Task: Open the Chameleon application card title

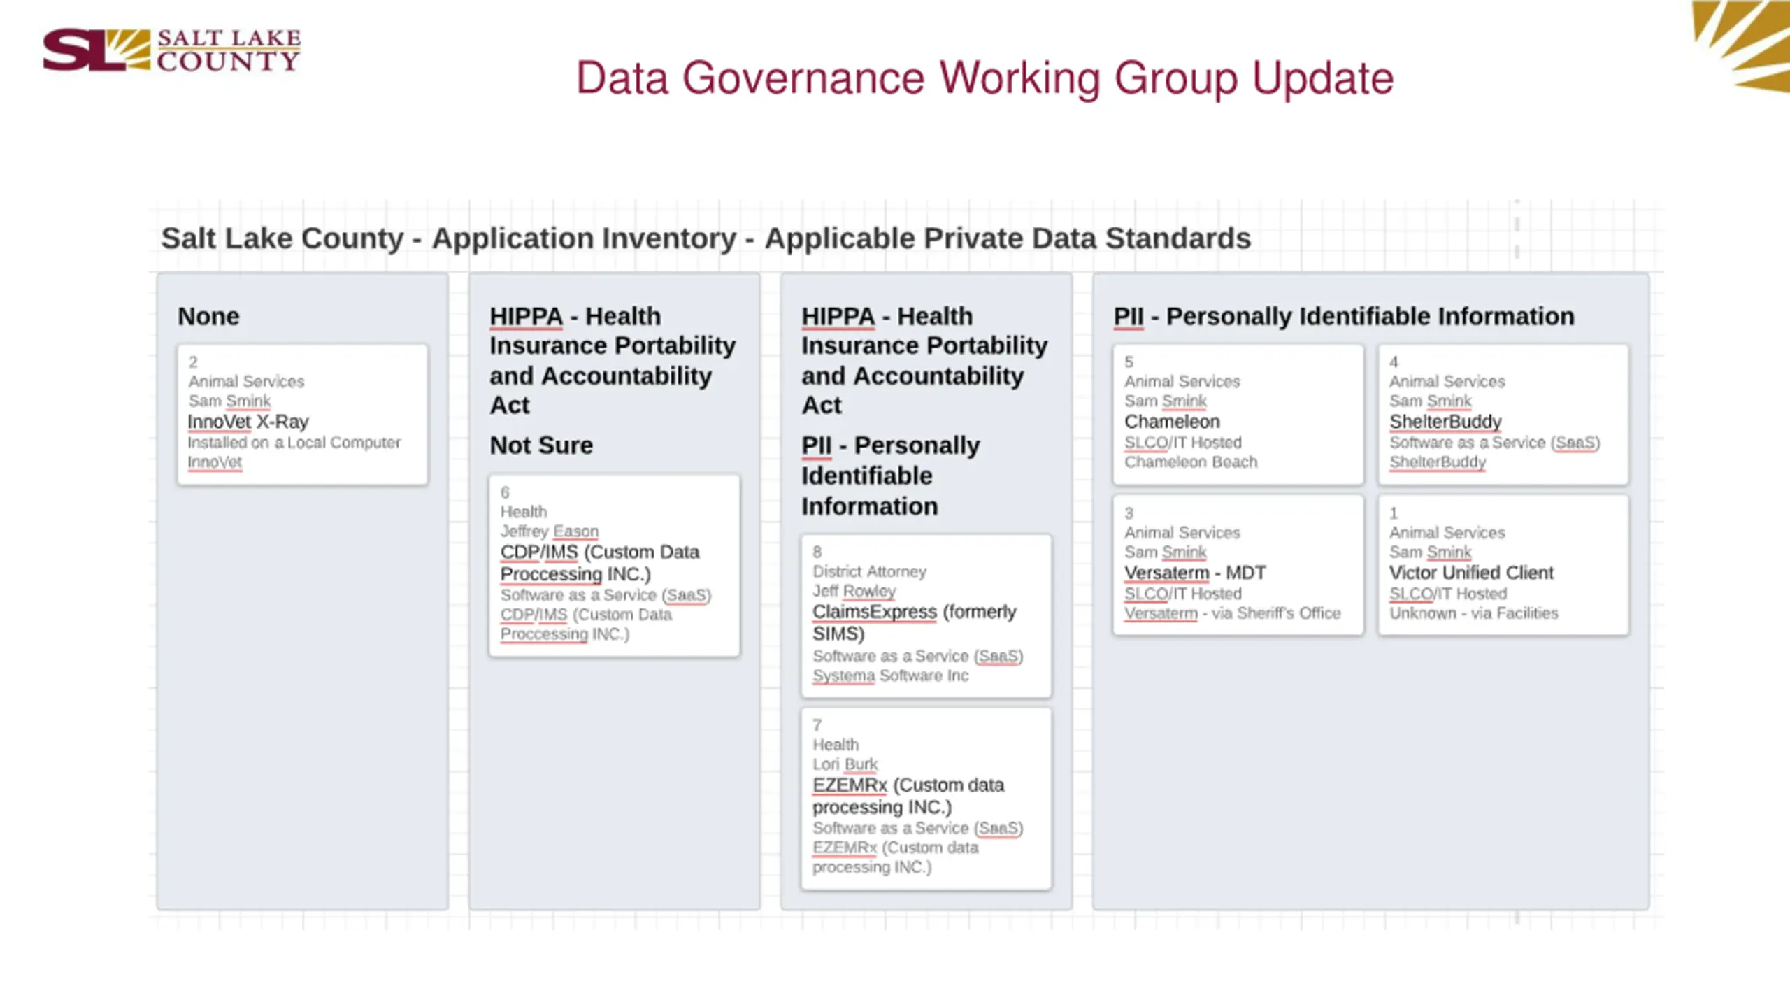Action: tap(1172, 422)
